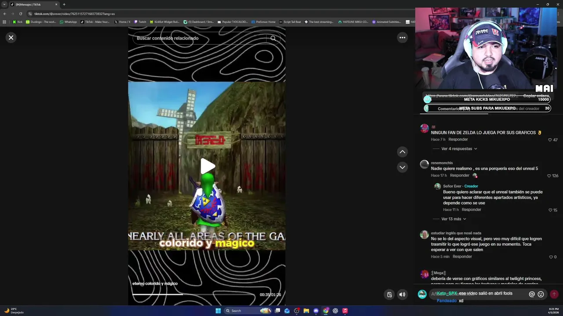Open the Twitch bookmark
The image size is (563, 316).
140,22
